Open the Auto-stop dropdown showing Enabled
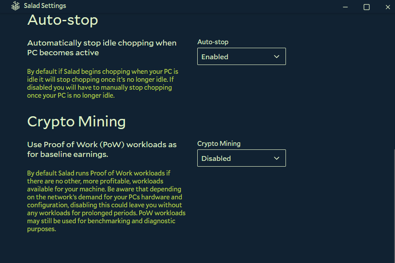Viewport: 395px width, 263px height. click(x=241, y=57)
